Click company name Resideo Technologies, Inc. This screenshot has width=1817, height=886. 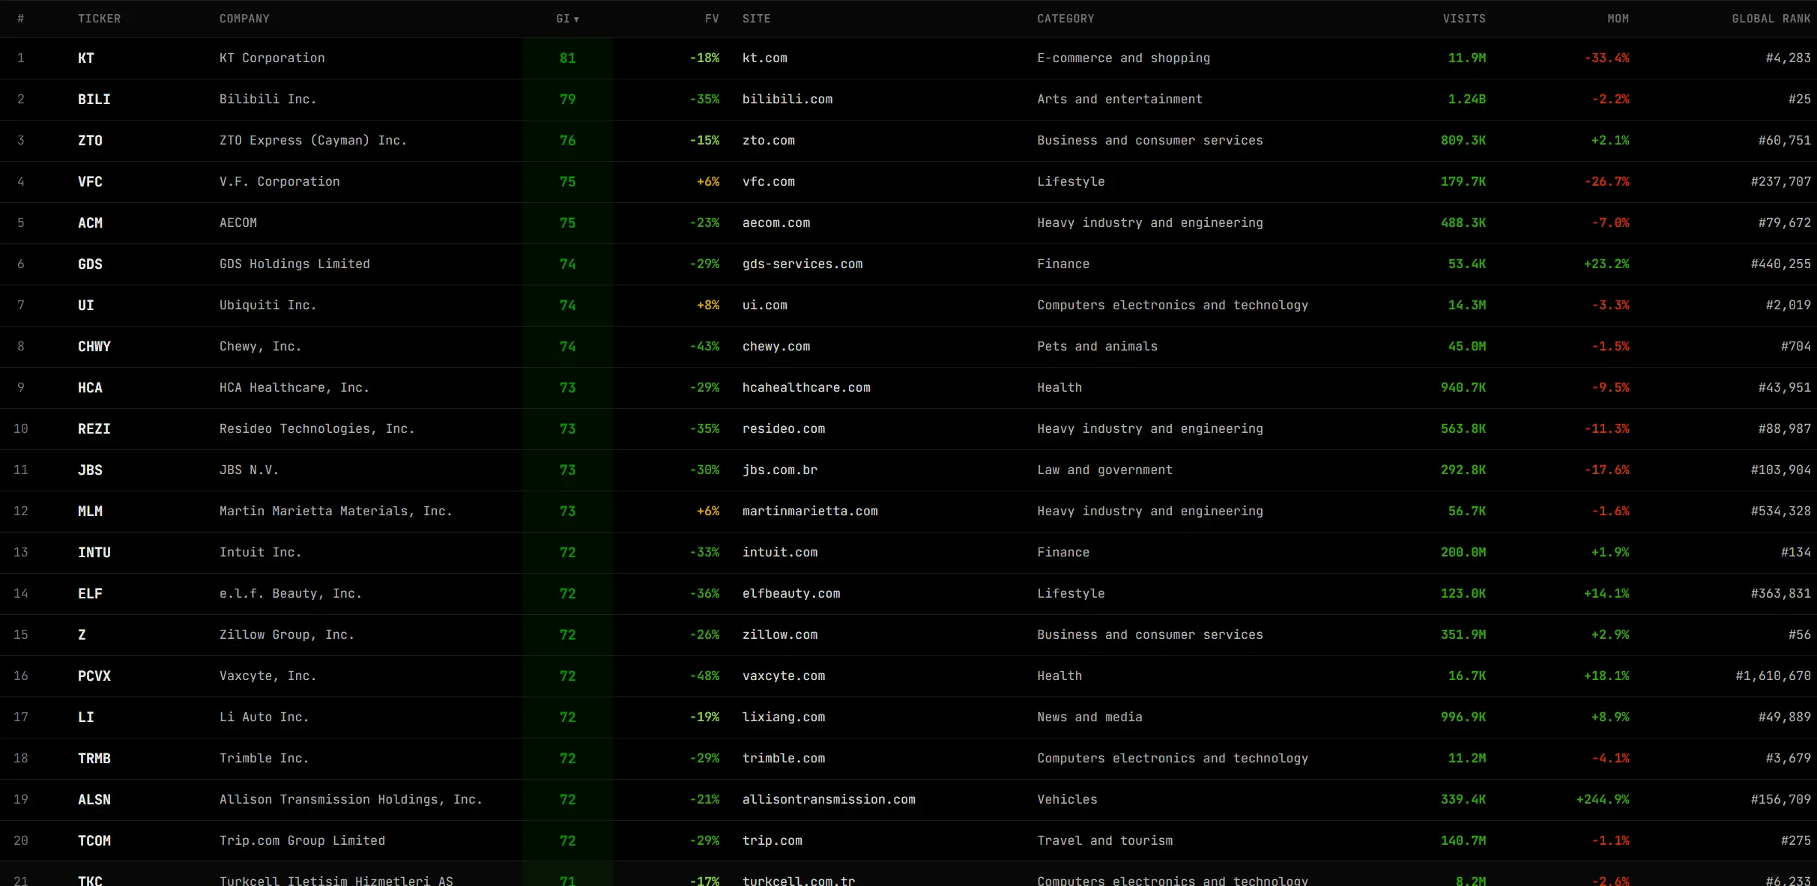pos(317,429)
